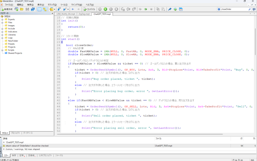Select the OrderSelect warning message row
Image resolution: width=257 pixels, height=161 pixels.
(x=129, y=146)
